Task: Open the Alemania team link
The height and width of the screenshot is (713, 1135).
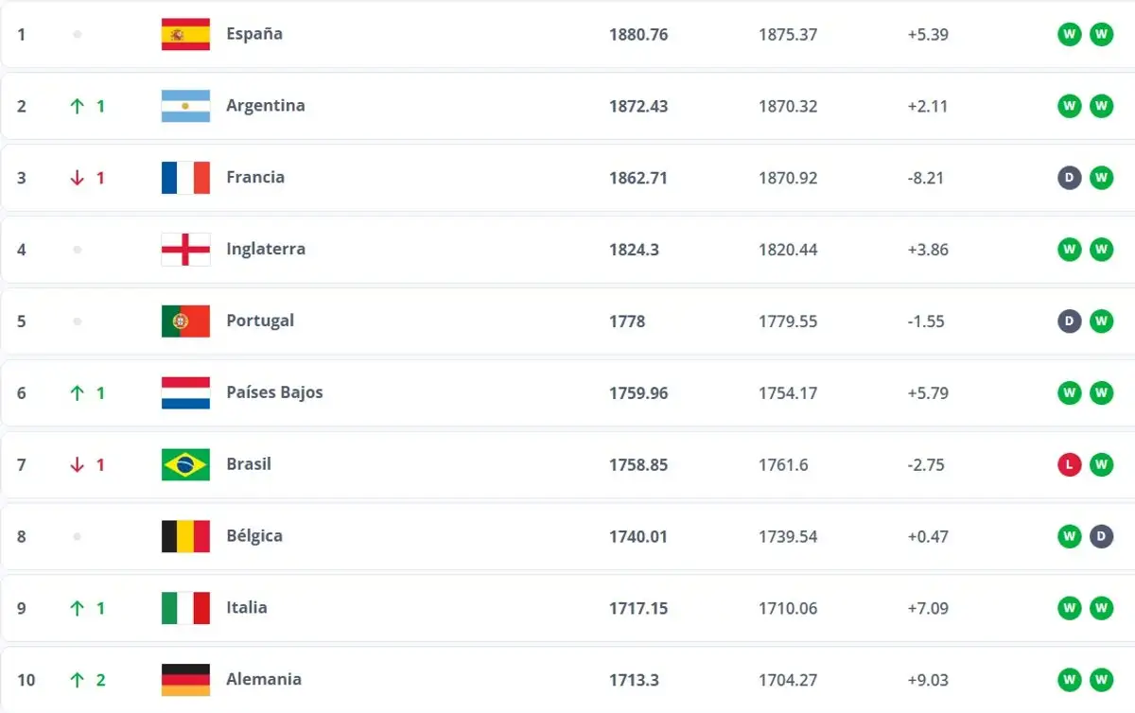Action: 263,680
